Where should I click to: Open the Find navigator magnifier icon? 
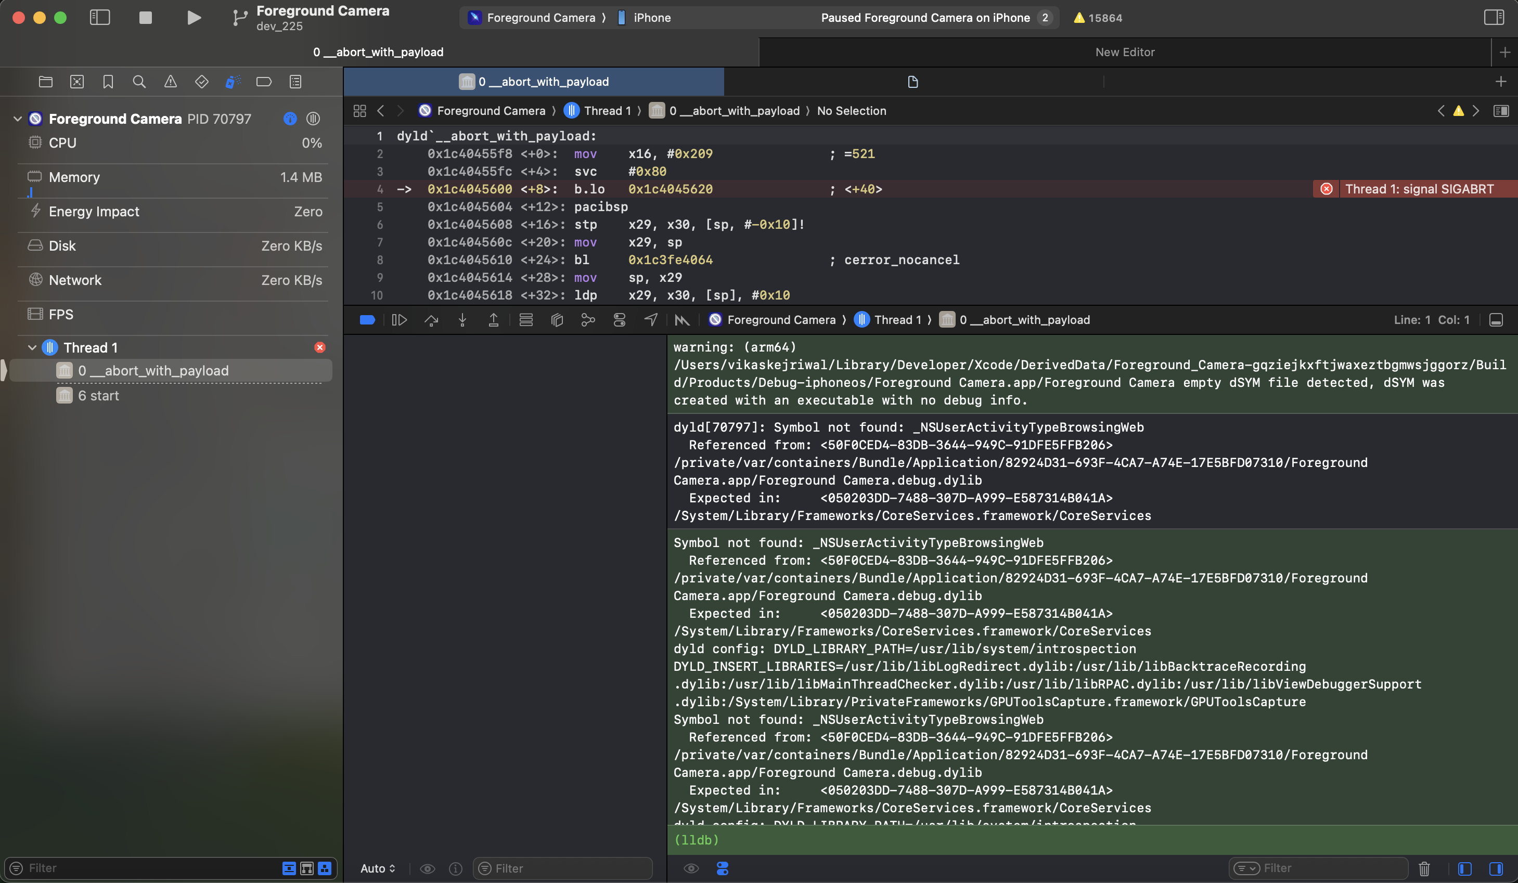click(139, 81)
